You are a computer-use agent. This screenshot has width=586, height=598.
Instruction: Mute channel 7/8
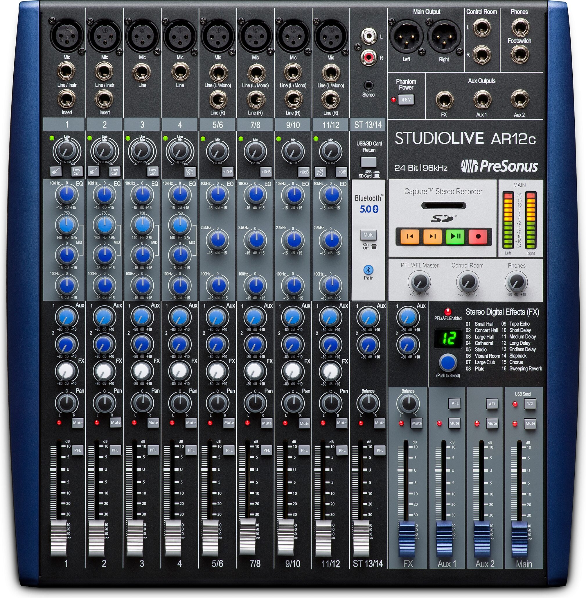pos(267,423)
